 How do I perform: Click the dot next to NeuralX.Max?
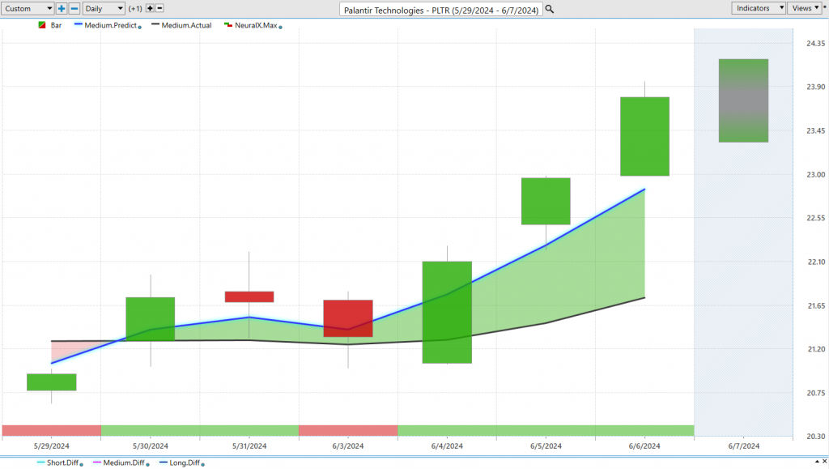pos(280,27)
